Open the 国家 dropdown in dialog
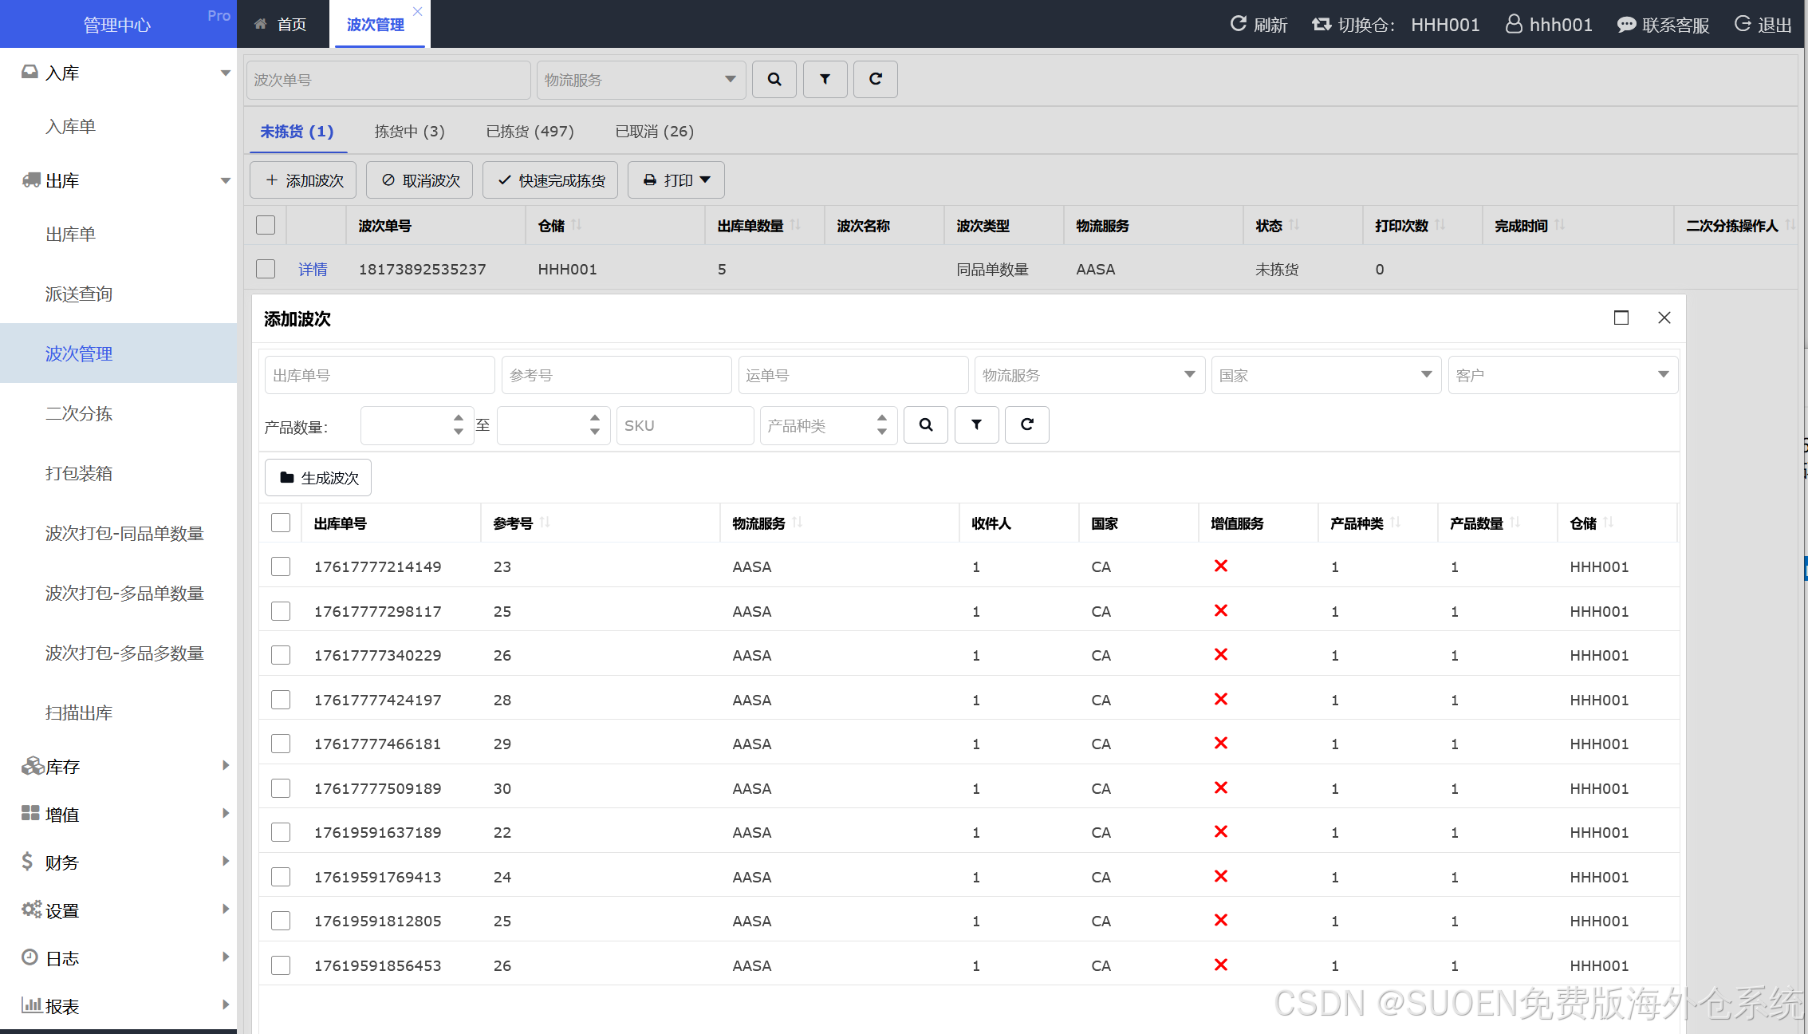This screenshot has height=1034, width=1808. tap(1325, 375)
